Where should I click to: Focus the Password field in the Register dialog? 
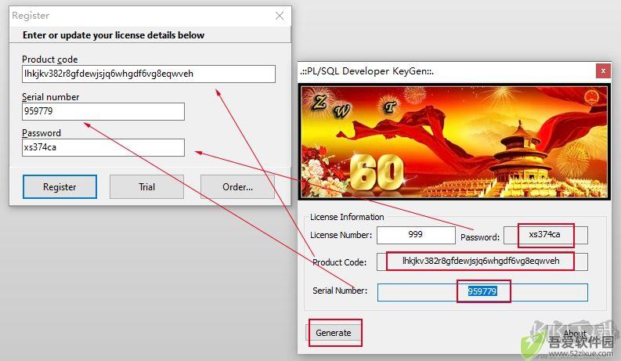tap(103, 148)
